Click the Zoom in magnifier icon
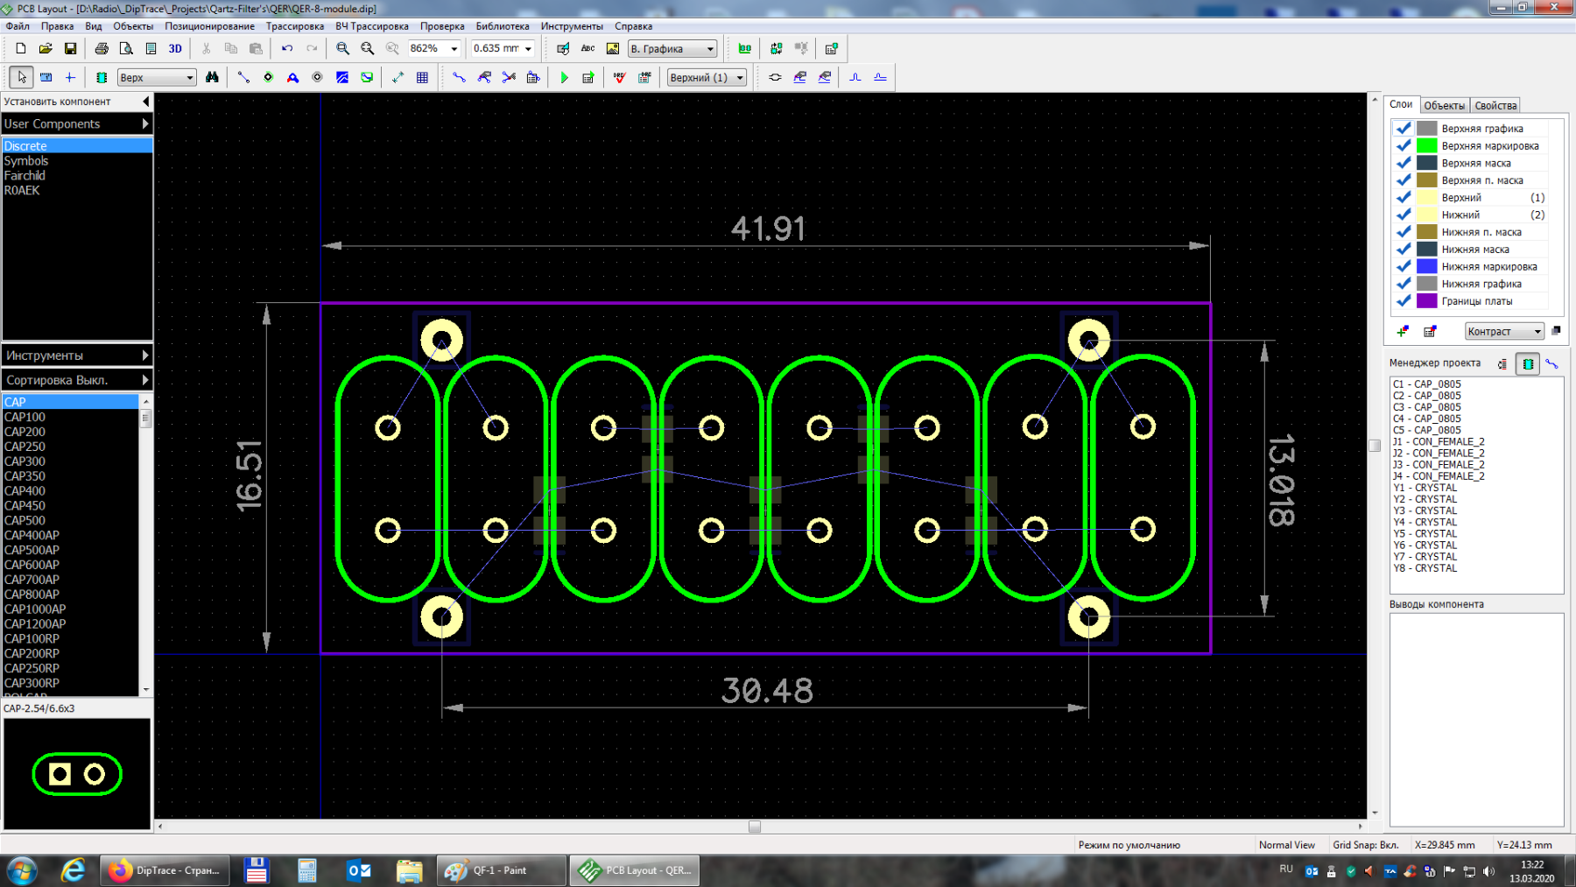This screenshot has width=1576, height=887. coord(343,49)
